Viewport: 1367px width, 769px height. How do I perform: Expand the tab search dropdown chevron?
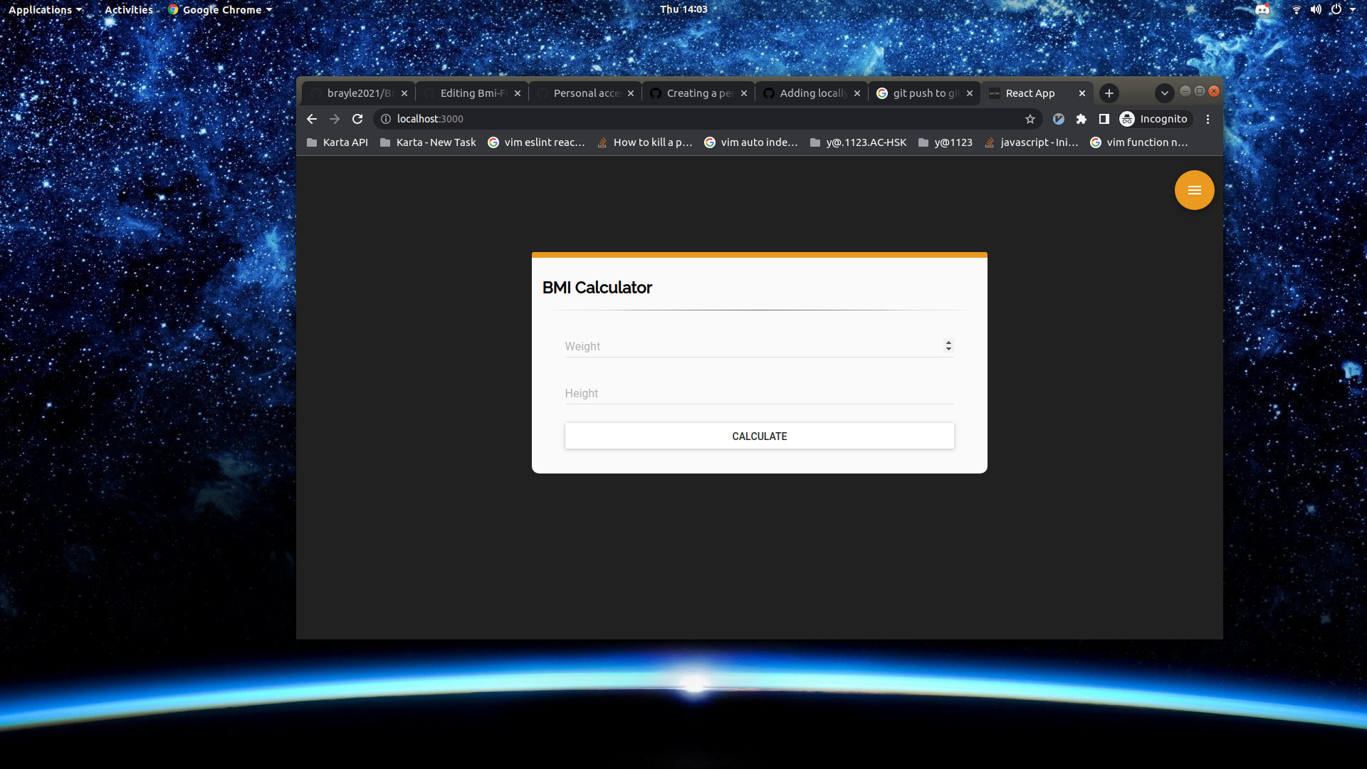click(x=1164, y=93)
